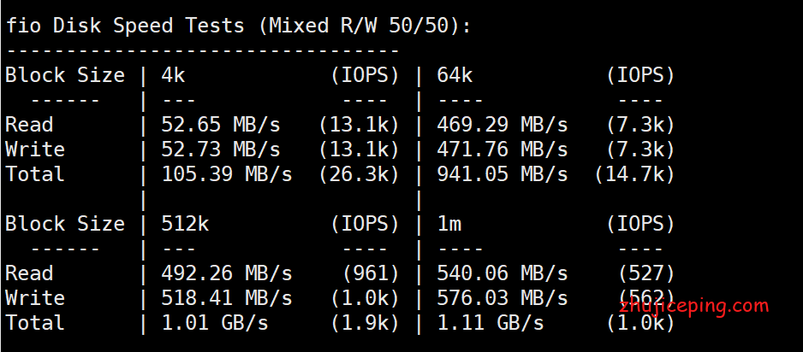Select the 64k write value 471.76 MB/s

pyautogui.click(x=503, y=150)
